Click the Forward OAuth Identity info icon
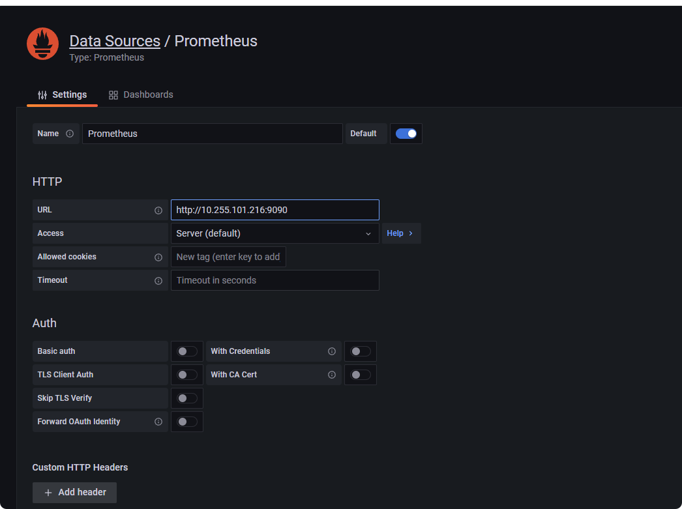This screenshot has width=682, height=509. pyautogui.click(x=158, y=422)
